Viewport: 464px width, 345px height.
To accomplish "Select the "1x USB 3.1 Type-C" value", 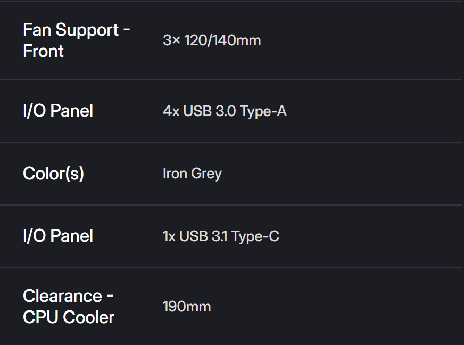I will point(221,236).
